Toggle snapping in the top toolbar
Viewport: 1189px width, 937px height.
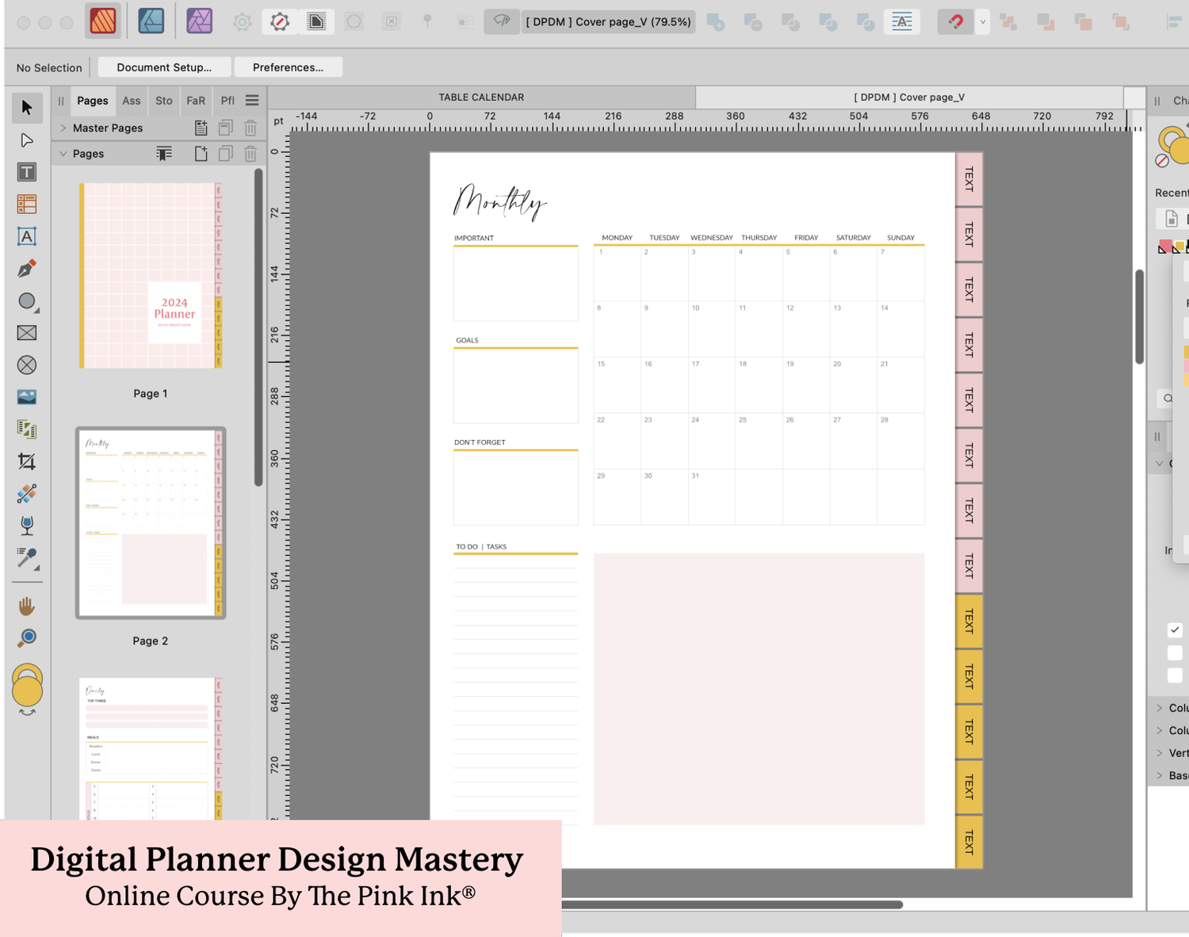coord(956,21)
